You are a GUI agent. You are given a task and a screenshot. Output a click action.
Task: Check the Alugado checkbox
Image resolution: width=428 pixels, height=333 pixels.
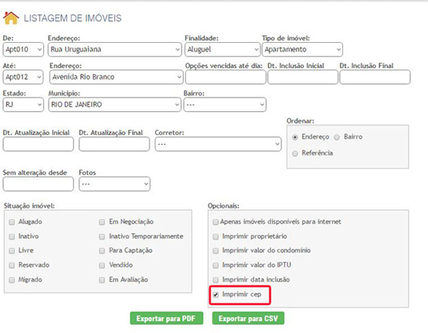pyautogui.click(x=12, y=222)
